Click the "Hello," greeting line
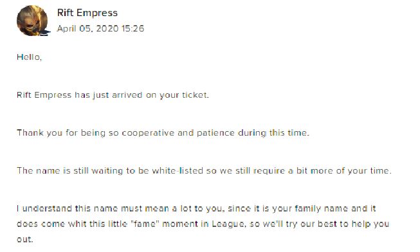This screenshot has width=420, height=252. click(x=29, y=57)
